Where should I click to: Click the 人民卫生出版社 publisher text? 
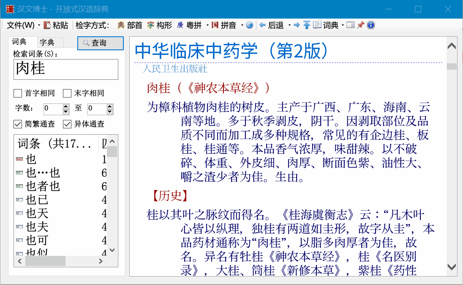pyautogui.click(x=175, y=69)
